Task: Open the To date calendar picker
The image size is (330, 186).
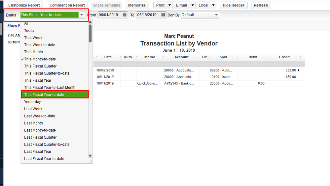Action: (x=163, y=15)
